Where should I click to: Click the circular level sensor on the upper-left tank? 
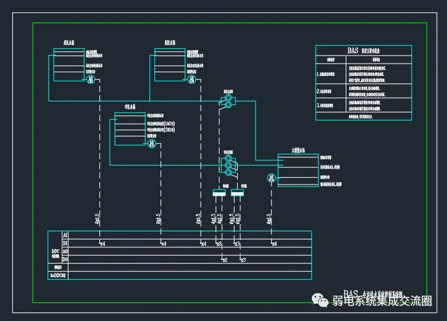91,79
